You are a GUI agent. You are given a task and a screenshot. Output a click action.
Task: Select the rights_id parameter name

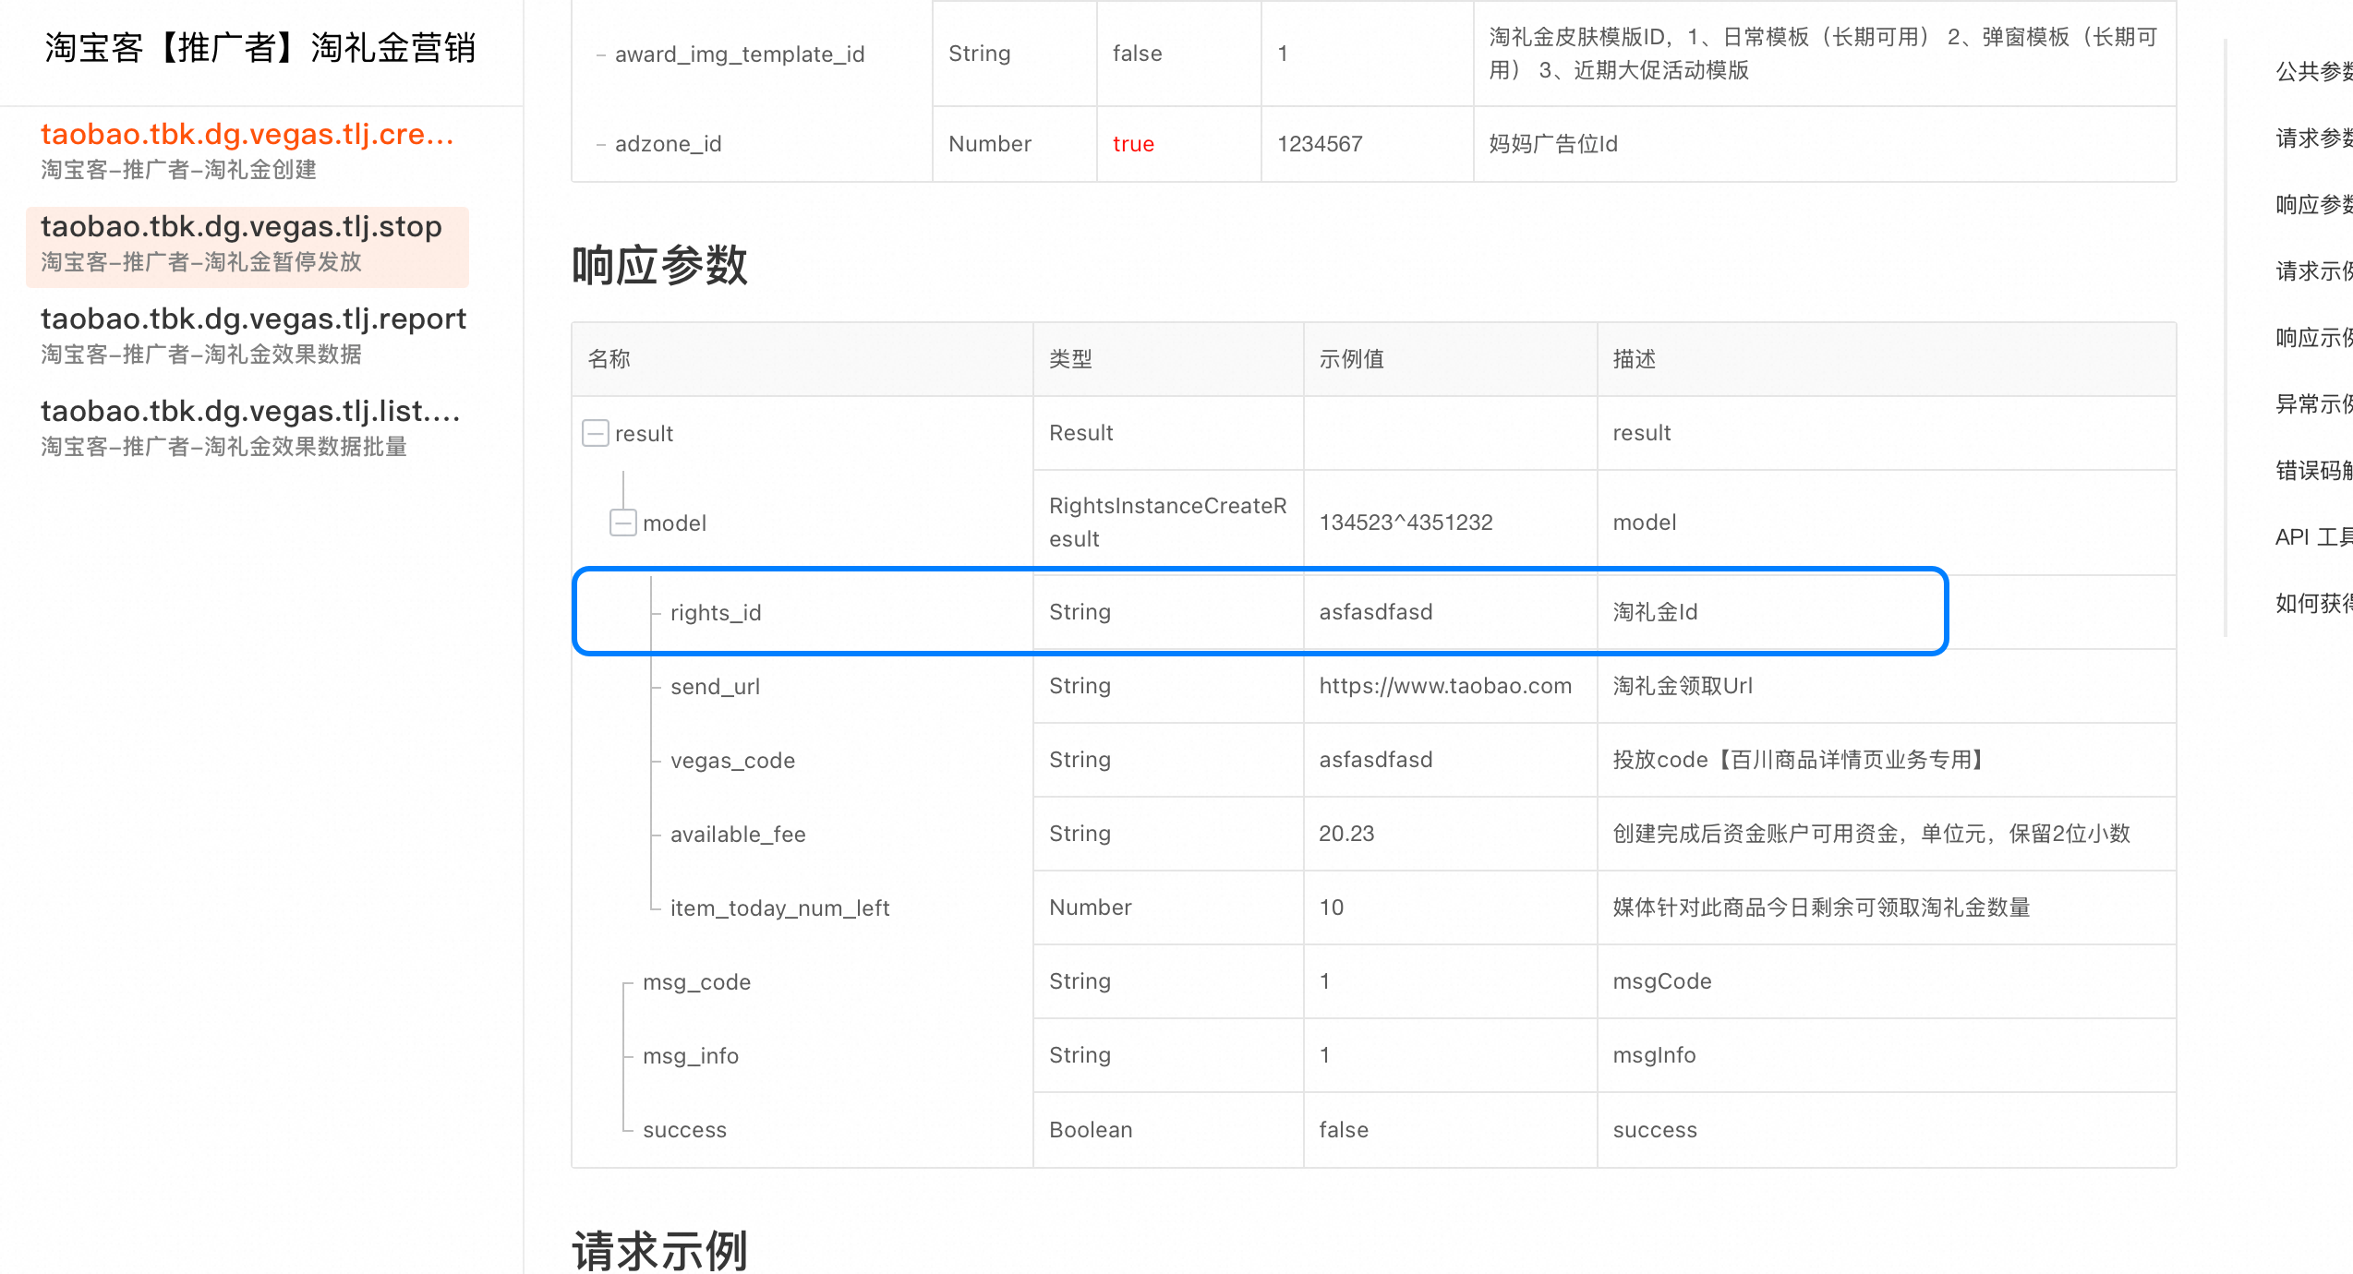click(716, 612)
